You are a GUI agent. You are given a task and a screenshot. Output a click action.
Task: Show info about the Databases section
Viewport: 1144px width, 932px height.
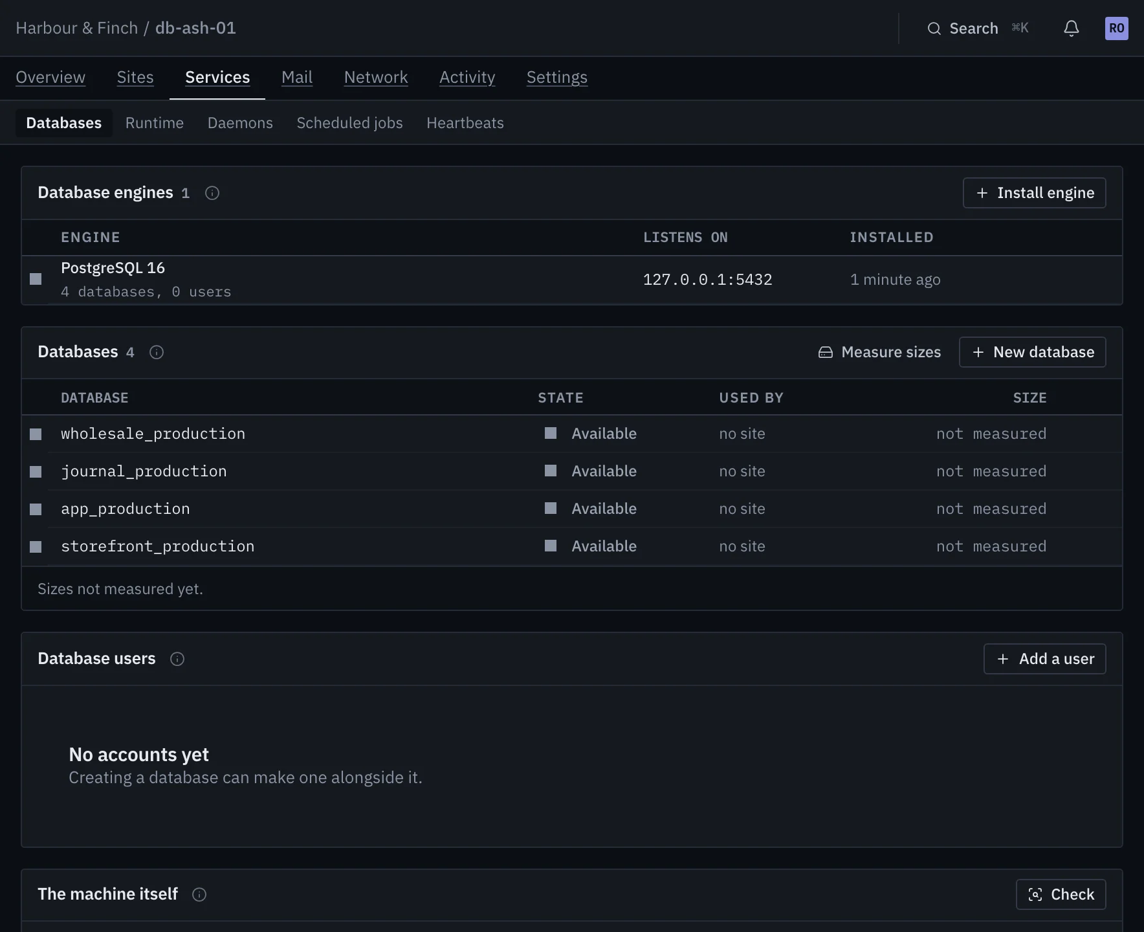(x=157, y=352)
